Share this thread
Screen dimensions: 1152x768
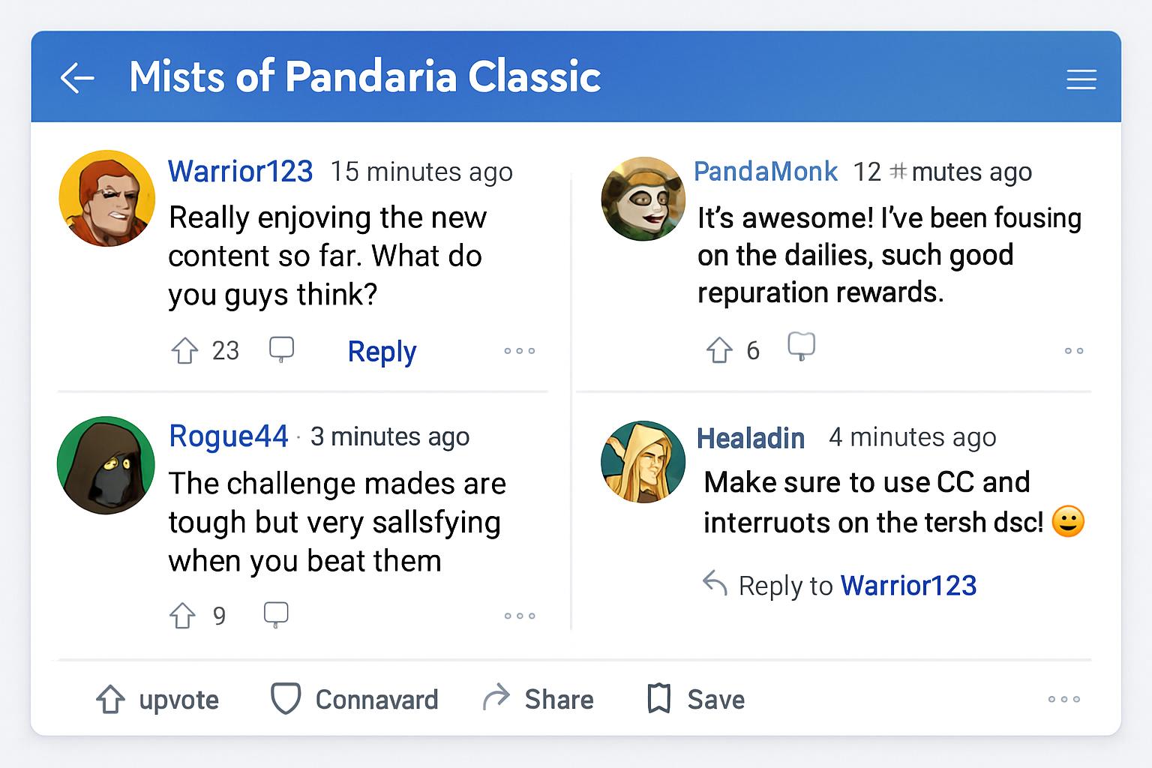pyautogui.click(x=538, y=699)
